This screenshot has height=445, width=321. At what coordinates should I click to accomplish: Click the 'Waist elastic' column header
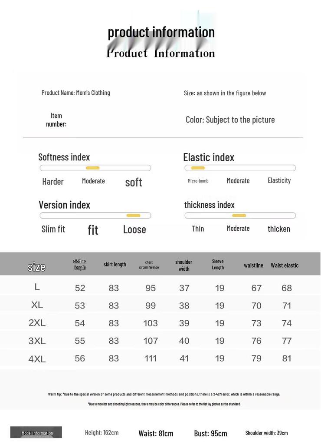tap(285, 266)
